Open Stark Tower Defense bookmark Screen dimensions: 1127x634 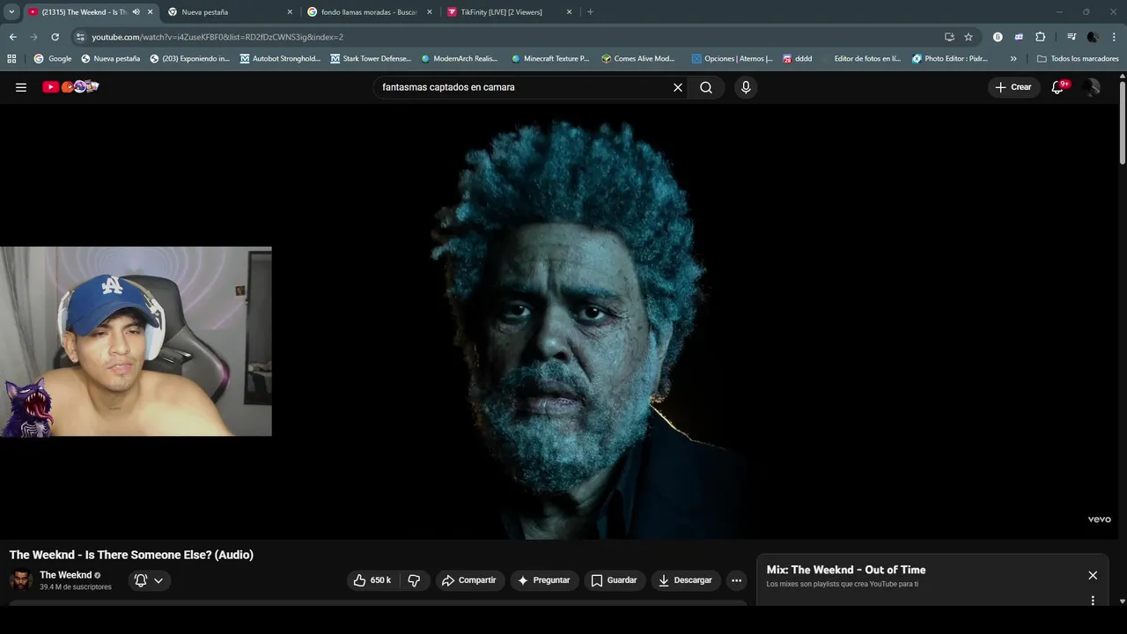[x=371, y=59]
